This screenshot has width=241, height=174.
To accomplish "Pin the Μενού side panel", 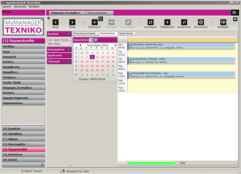I will coord(43,12).
